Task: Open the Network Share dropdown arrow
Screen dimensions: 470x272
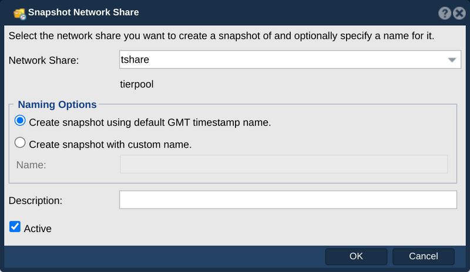Action: tap(452, 60)
